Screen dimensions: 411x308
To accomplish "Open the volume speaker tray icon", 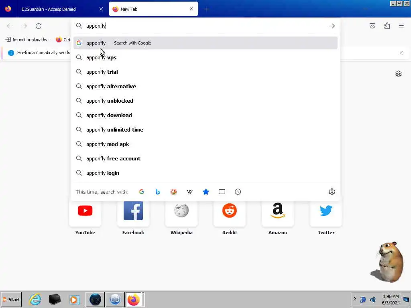I will pos(372,299).
